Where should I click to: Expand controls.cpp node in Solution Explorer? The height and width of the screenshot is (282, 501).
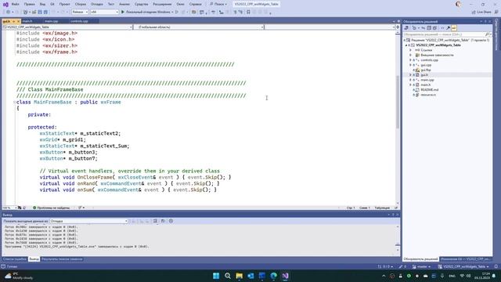click(x=410, y=60)
